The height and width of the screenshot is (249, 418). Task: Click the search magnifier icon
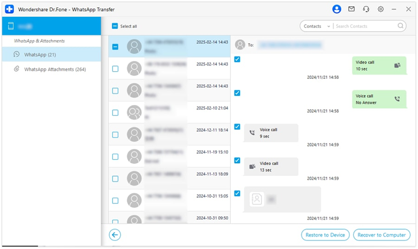coord(401,26)
